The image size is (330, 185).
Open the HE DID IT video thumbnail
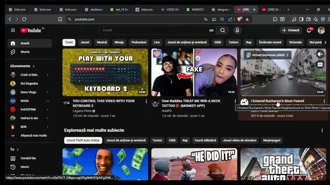coord(194,164)
